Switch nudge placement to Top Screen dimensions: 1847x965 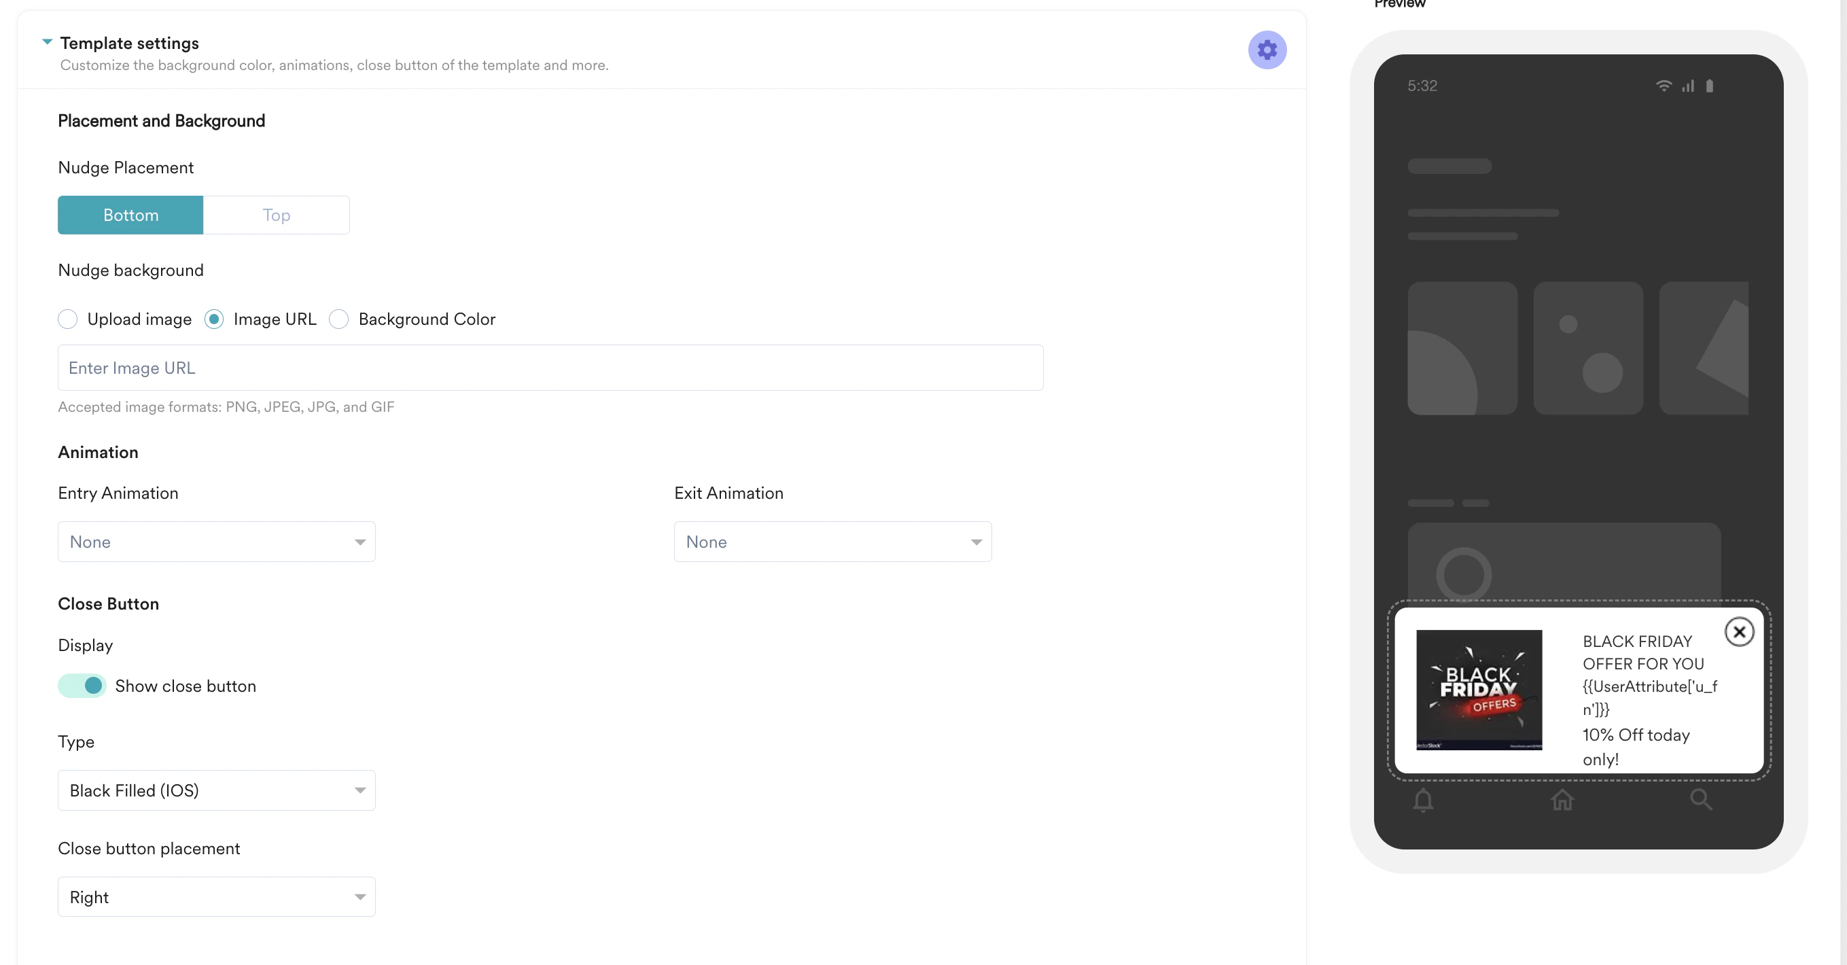(276, 215)
